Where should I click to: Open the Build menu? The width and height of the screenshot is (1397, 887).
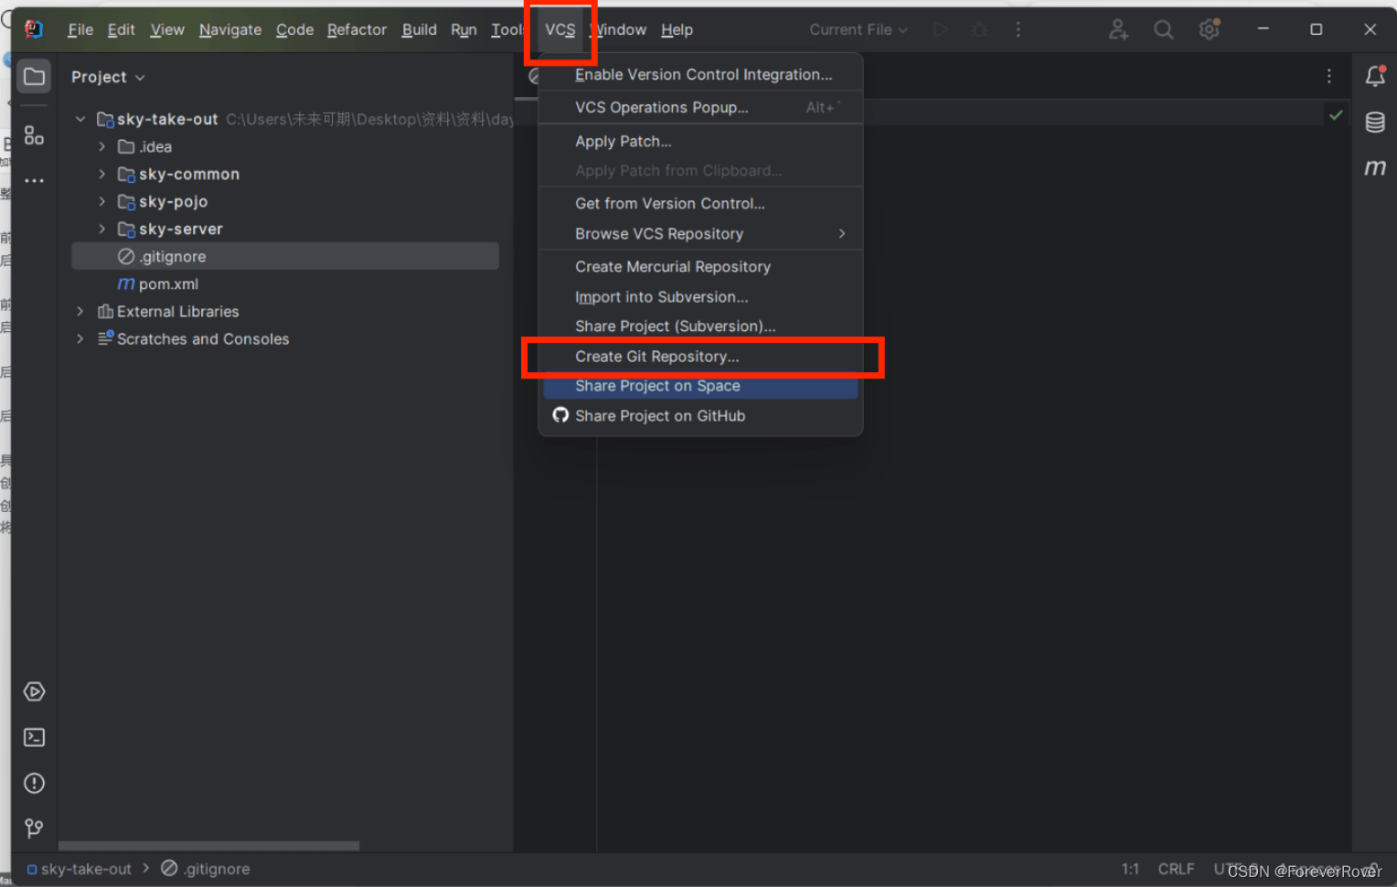click(x=420, y=29)
